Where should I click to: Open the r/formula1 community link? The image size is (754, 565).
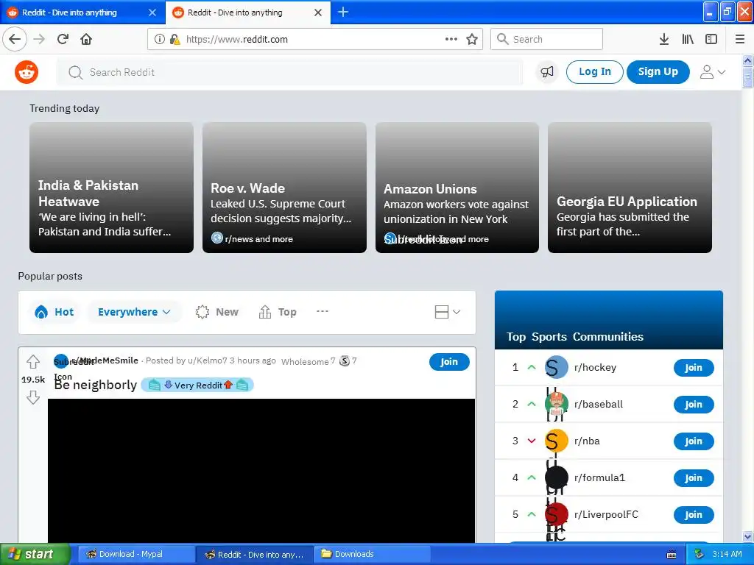tap(599, 477)
